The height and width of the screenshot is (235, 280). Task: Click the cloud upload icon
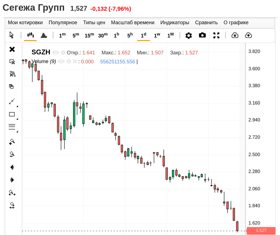coord(248,35)
